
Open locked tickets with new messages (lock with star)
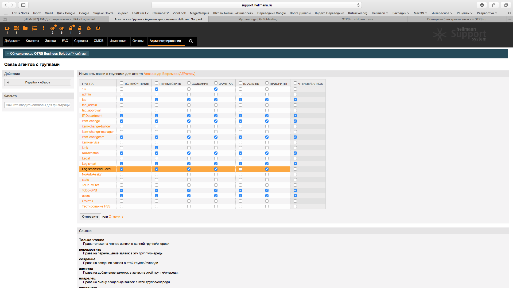pos(71,28)
